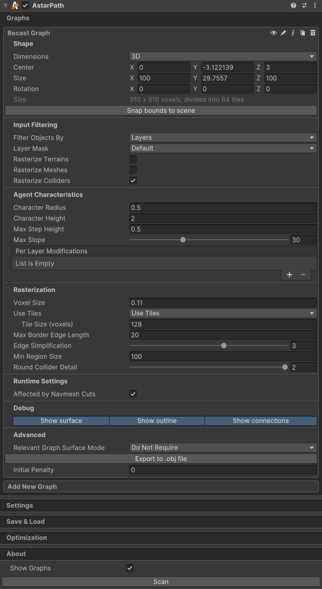The image size is (322, 589).
Task: Duplicate the Recast Graph with copy icon
Action: (x=303, y=33)
